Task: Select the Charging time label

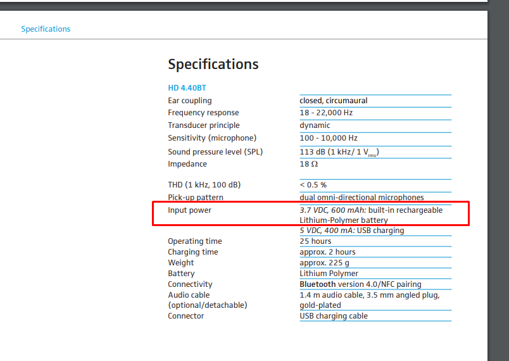Action: 193,252
